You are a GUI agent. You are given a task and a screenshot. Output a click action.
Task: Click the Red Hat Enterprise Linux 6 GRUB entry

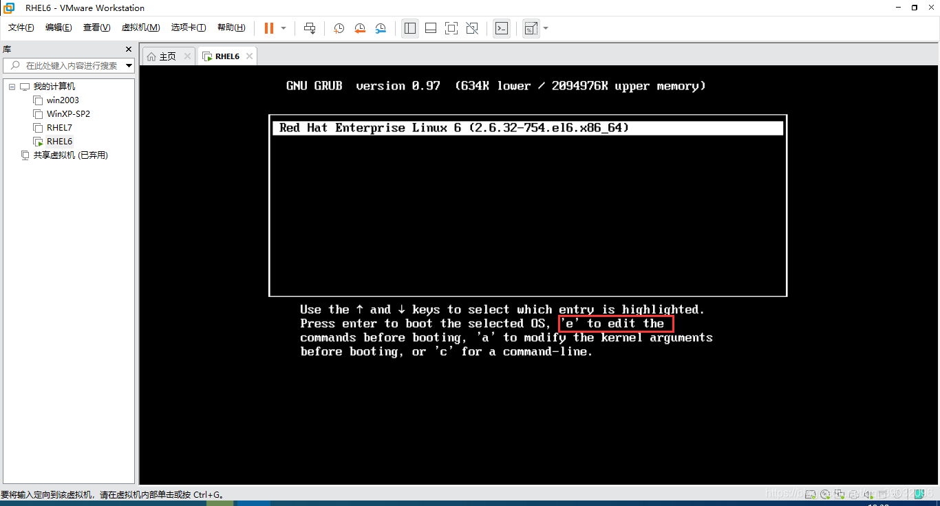tap(528, 128)
